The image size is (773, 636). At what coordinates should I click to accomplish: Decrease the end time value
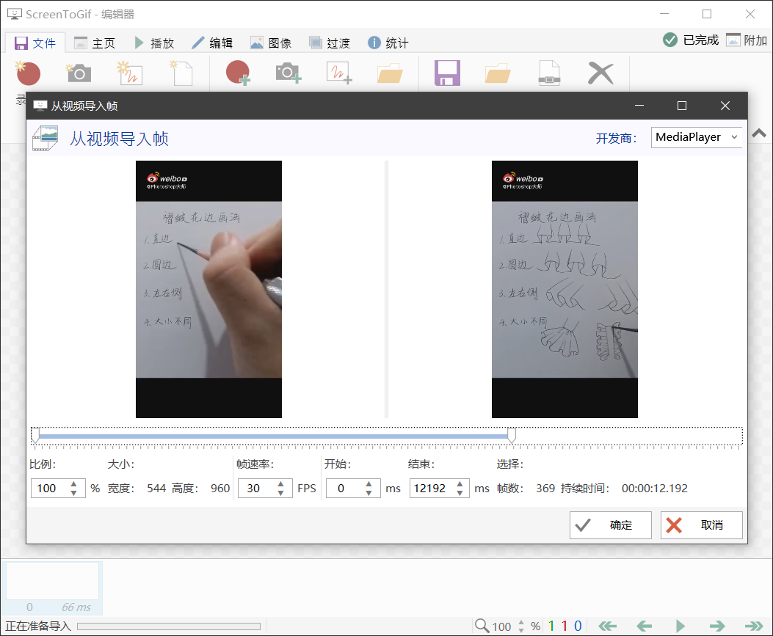pos(460,493)
